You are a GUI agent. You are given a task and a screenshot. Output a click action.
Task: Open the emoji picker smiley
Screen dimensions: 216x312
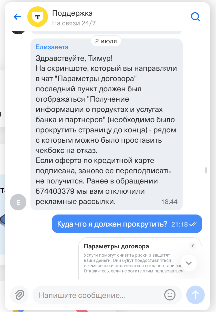coord(170,295)
